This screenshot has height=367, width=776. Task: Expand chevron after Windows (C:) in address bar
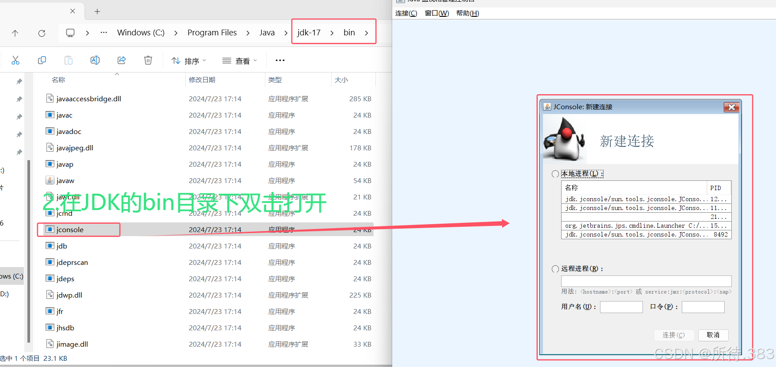176,33
